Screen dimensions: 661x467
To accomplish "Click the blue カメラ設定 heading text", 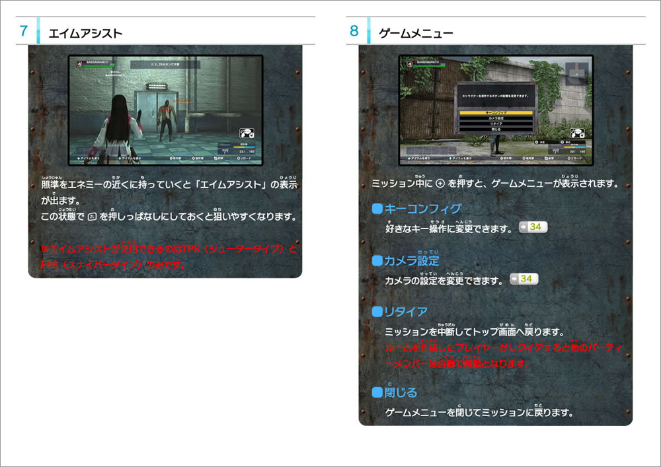I will click(411, 261).
